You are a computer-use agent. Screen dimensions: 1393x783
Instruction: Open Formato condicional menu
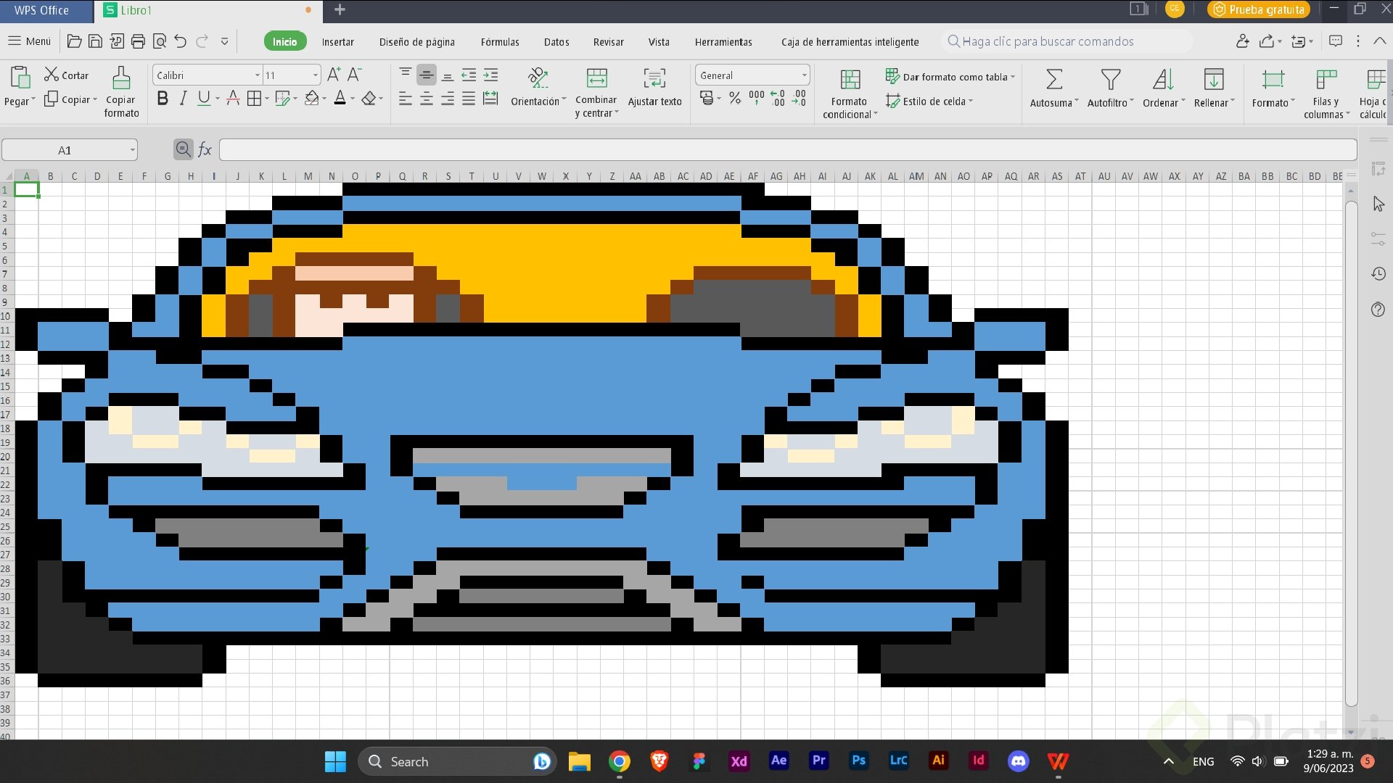(850, 93)
